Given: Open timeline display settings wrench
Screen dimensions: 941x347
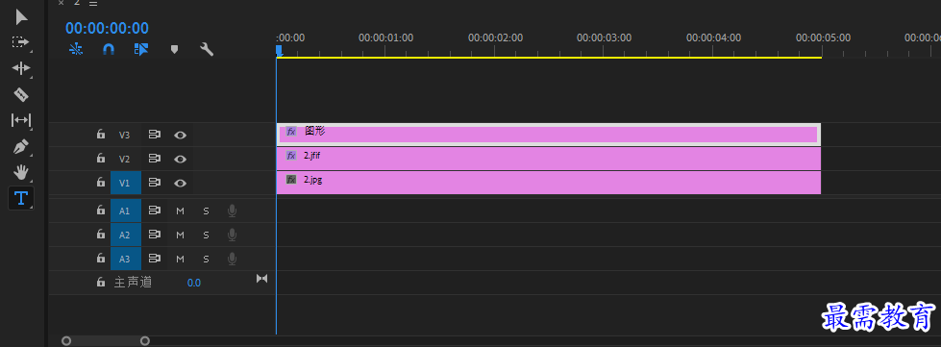Looking at the screenshot, I should click(x=207, y=49).
